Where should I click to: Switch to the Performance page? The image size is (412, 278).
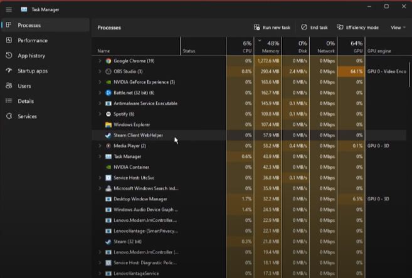45,41
